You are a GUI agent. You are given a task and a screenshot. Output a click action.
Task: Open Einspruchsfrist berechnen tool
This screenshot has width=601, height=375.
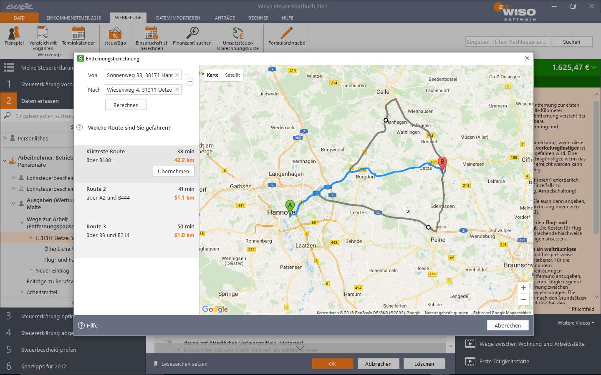point(151,36)
